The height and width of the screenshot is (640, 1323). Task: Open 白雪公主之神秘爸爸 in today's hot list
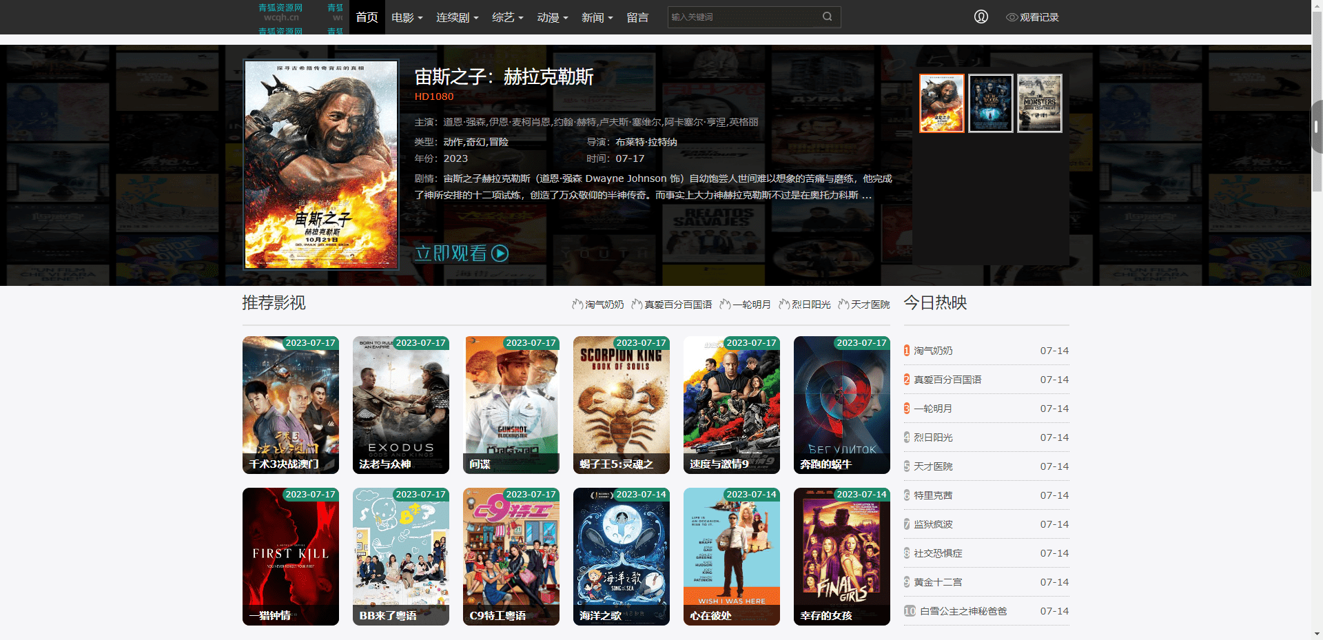click(963, 611)
